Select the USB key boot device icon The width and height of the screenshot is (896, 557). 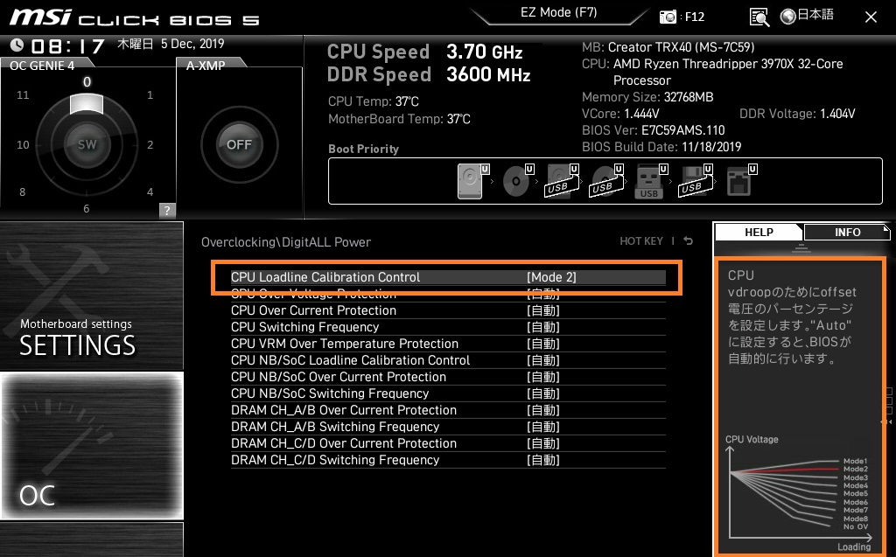click(651, 181)
